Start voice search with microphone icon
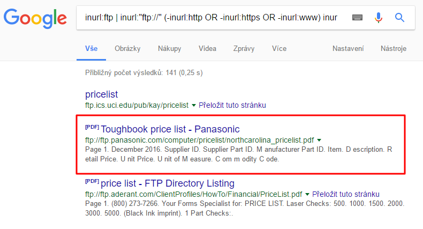 pos(378,18)
